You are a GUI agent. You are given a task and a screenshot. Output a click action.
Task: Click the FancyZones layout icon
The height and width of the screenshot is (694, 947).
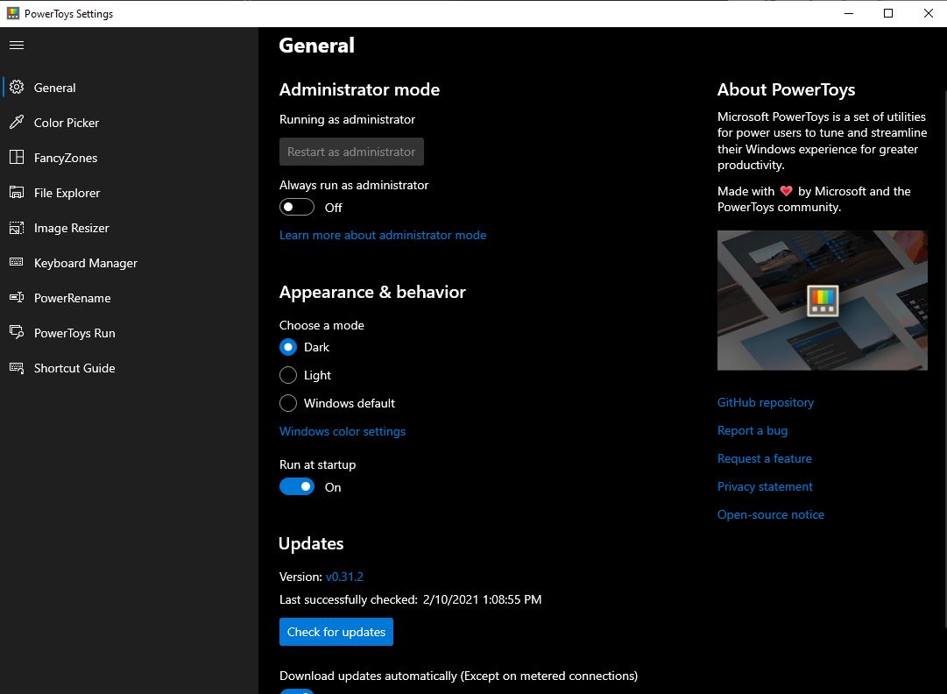point(17,157)
